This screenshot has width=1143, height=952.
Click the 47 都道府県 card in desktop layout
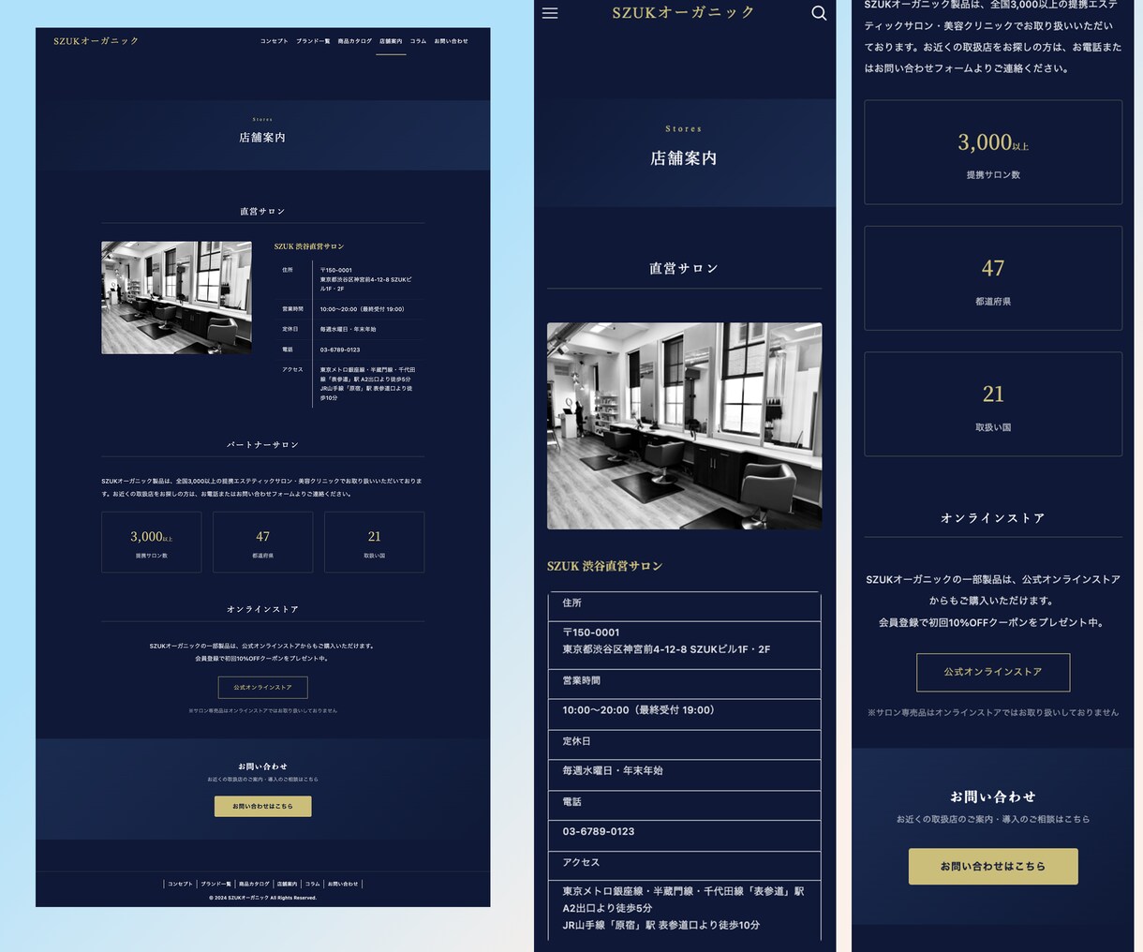(262, 542)
